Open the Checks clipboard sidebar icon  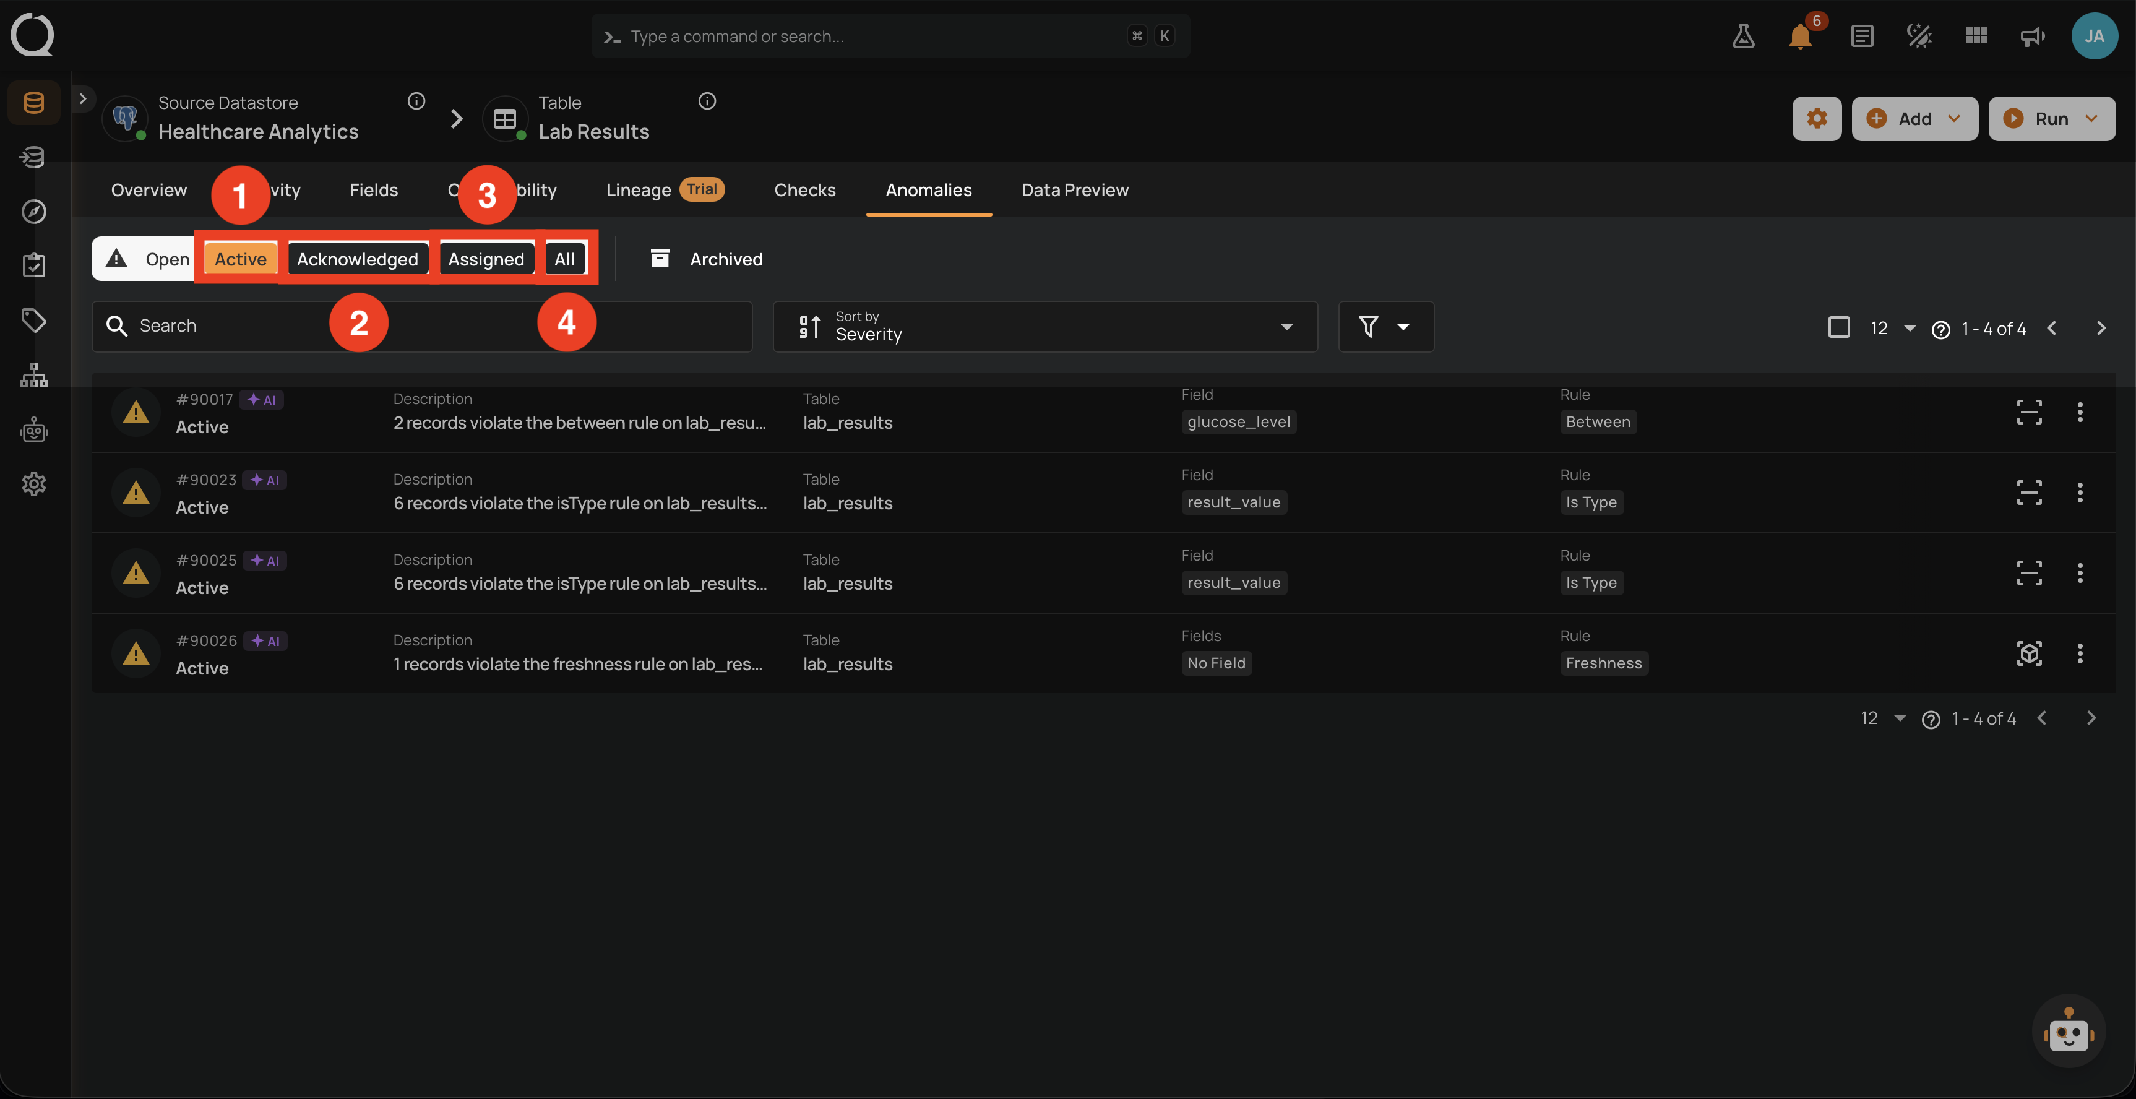(x=34, y=265)
